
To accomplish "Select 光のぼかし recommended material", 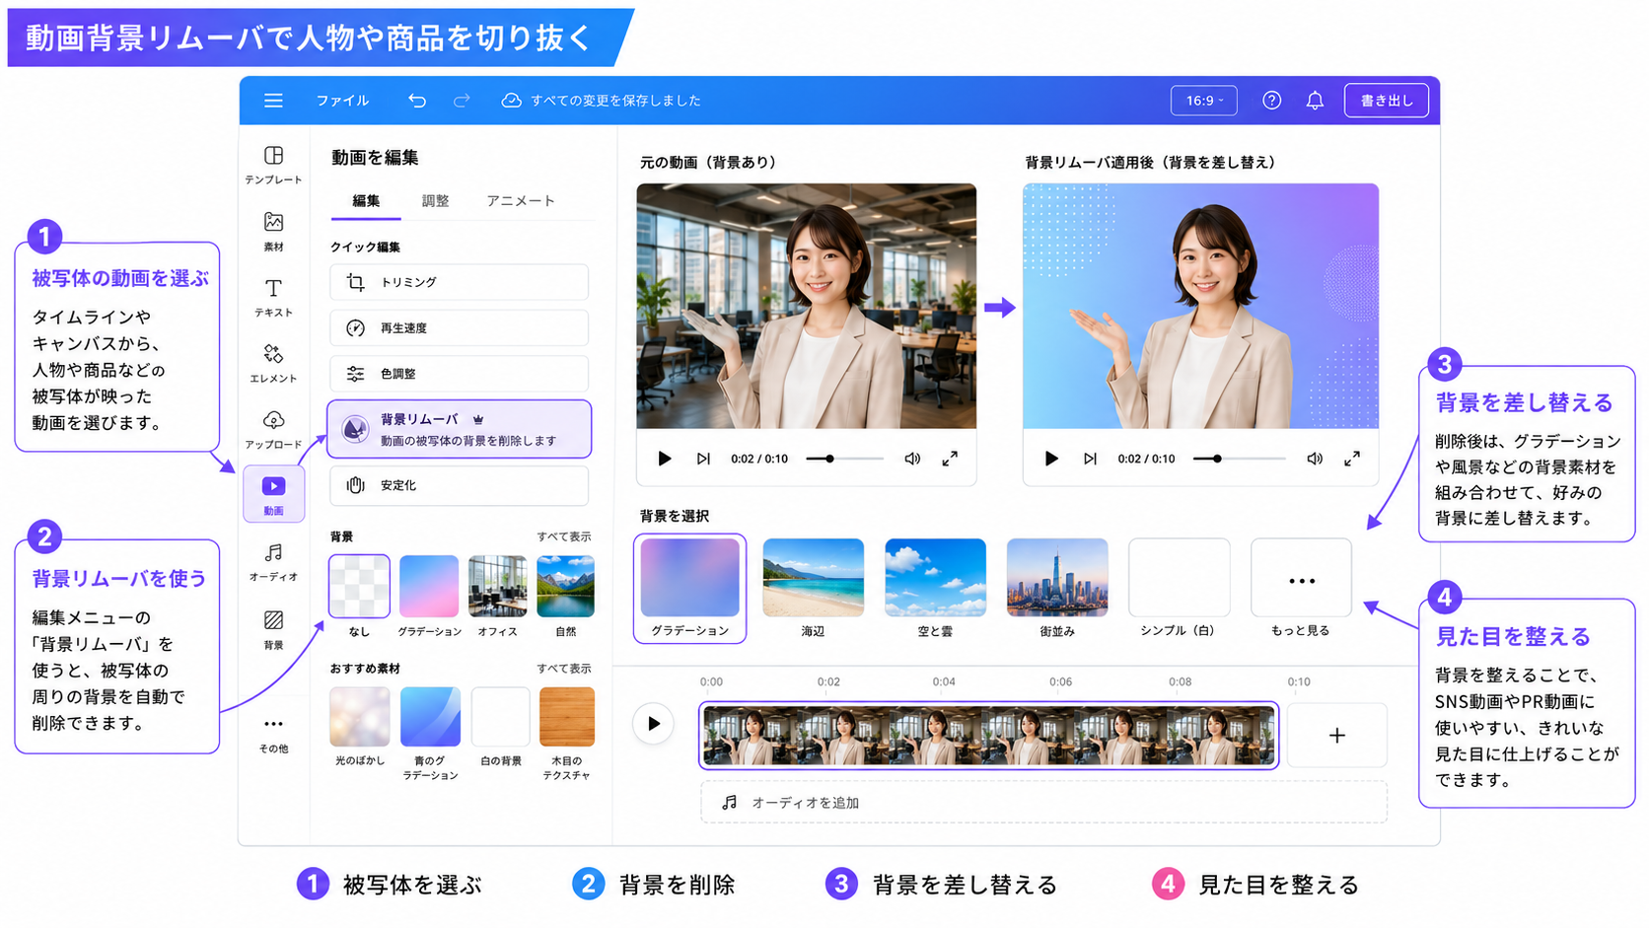I will (360, 717).
